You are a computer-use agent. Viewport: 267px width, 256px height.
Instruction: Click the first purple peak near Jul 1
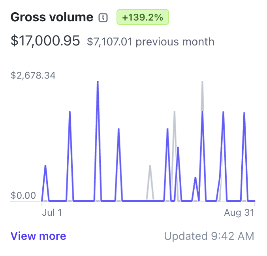[x=45, y=166]
